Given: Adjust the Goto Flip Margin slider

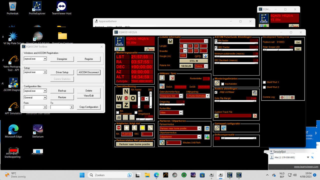Looking at the screenshot, I should (x=236, y=101).
